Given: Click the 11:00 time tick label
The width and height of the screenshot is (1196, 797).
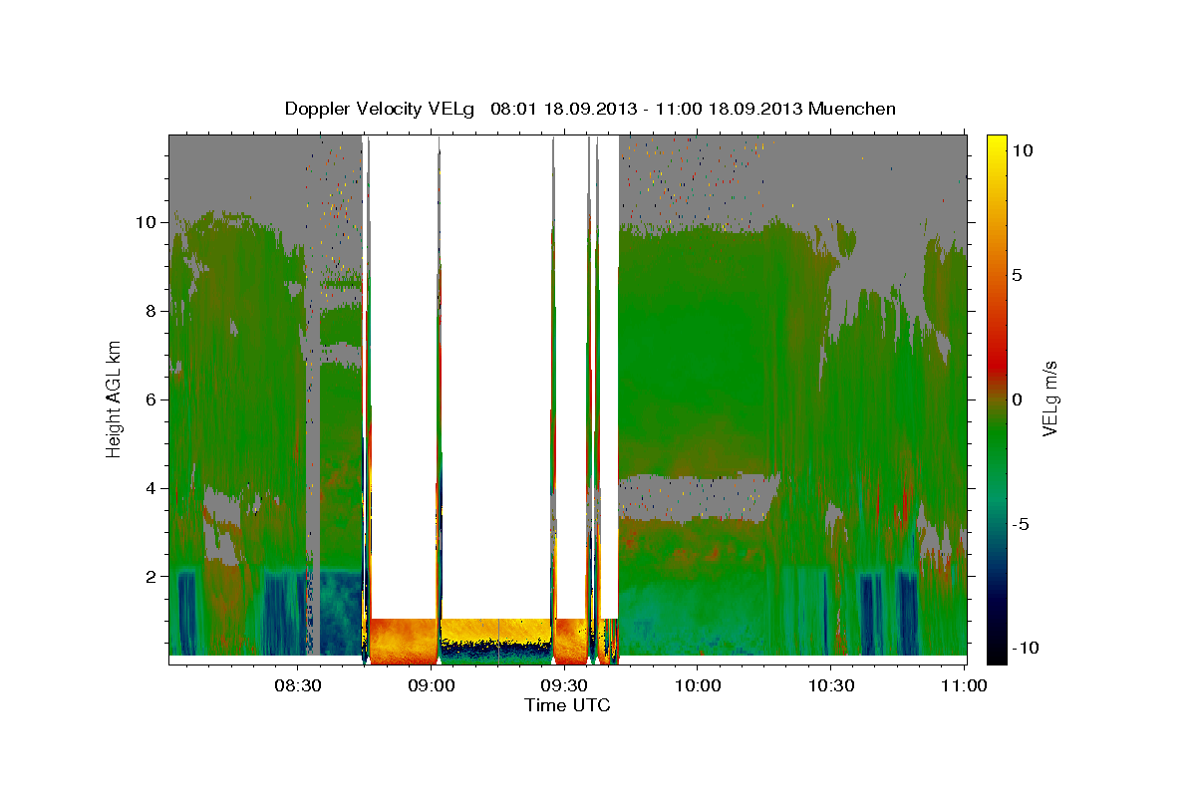Looking at the screenshot, I should point(963,686).
